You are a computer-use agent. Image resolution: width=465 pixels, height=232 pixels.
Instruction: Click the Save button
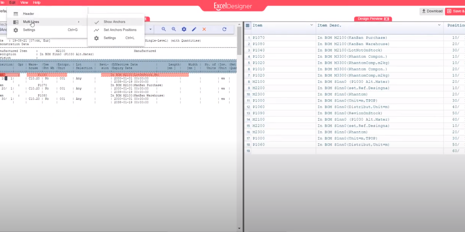[455, 11]
